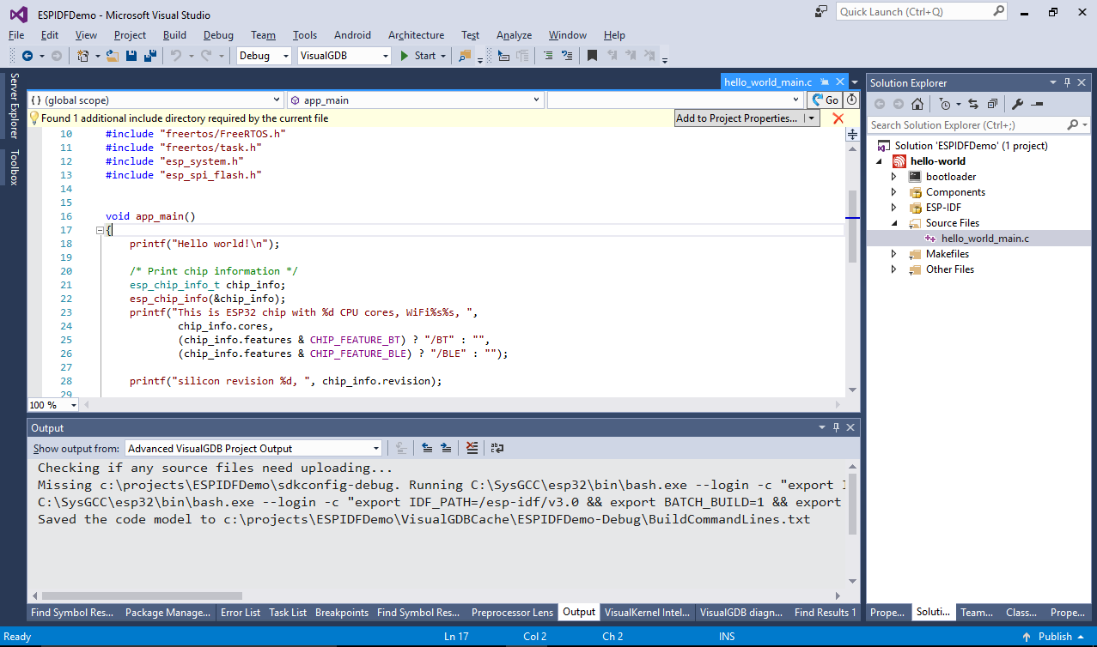The width and height of the screenshot is (1097, 647).
Task: Click the Home icon in Solution Explorer
Action: [917, 105]
